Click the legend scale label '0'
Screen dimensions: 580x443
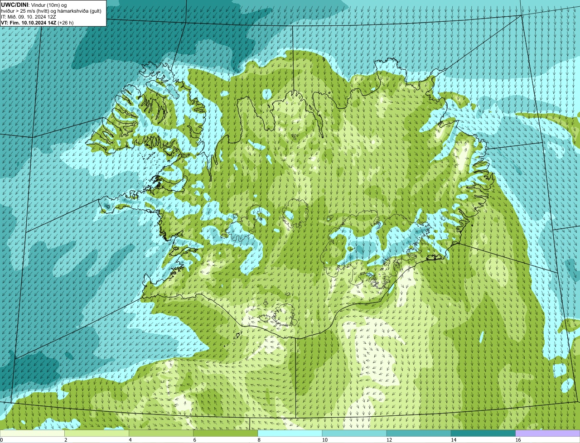[x=1, y=440]
